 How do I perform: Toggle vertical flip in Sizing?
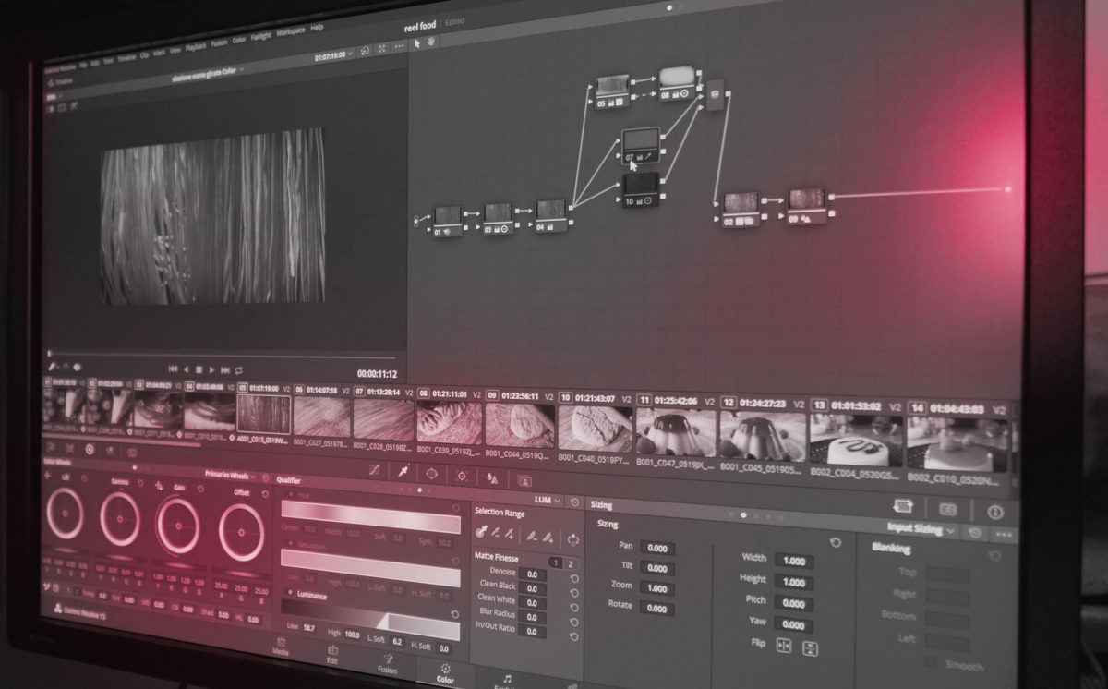pyautogui.click(x=810, y=648)
